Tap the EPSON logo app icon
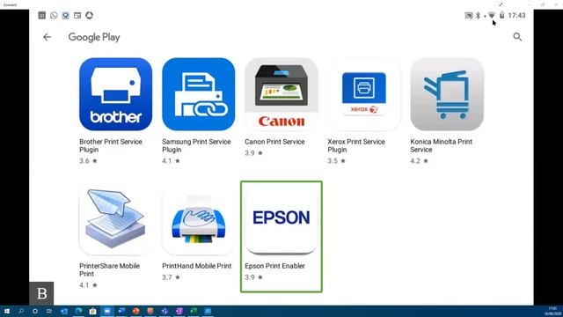 281,218
